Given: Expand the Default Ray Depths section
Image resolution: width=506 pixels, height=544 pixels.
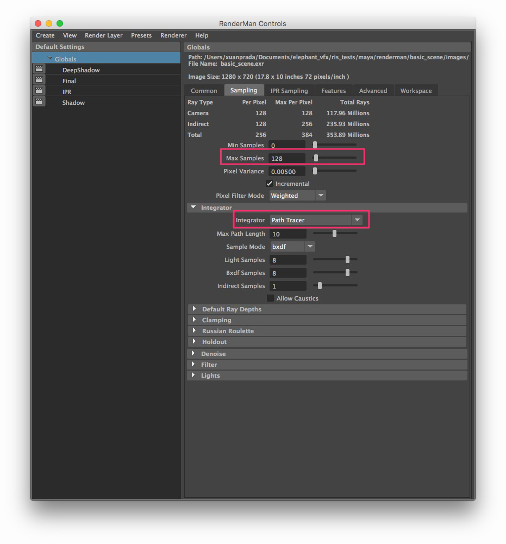Looking at the screenshot, I should [x=195, y=309].
